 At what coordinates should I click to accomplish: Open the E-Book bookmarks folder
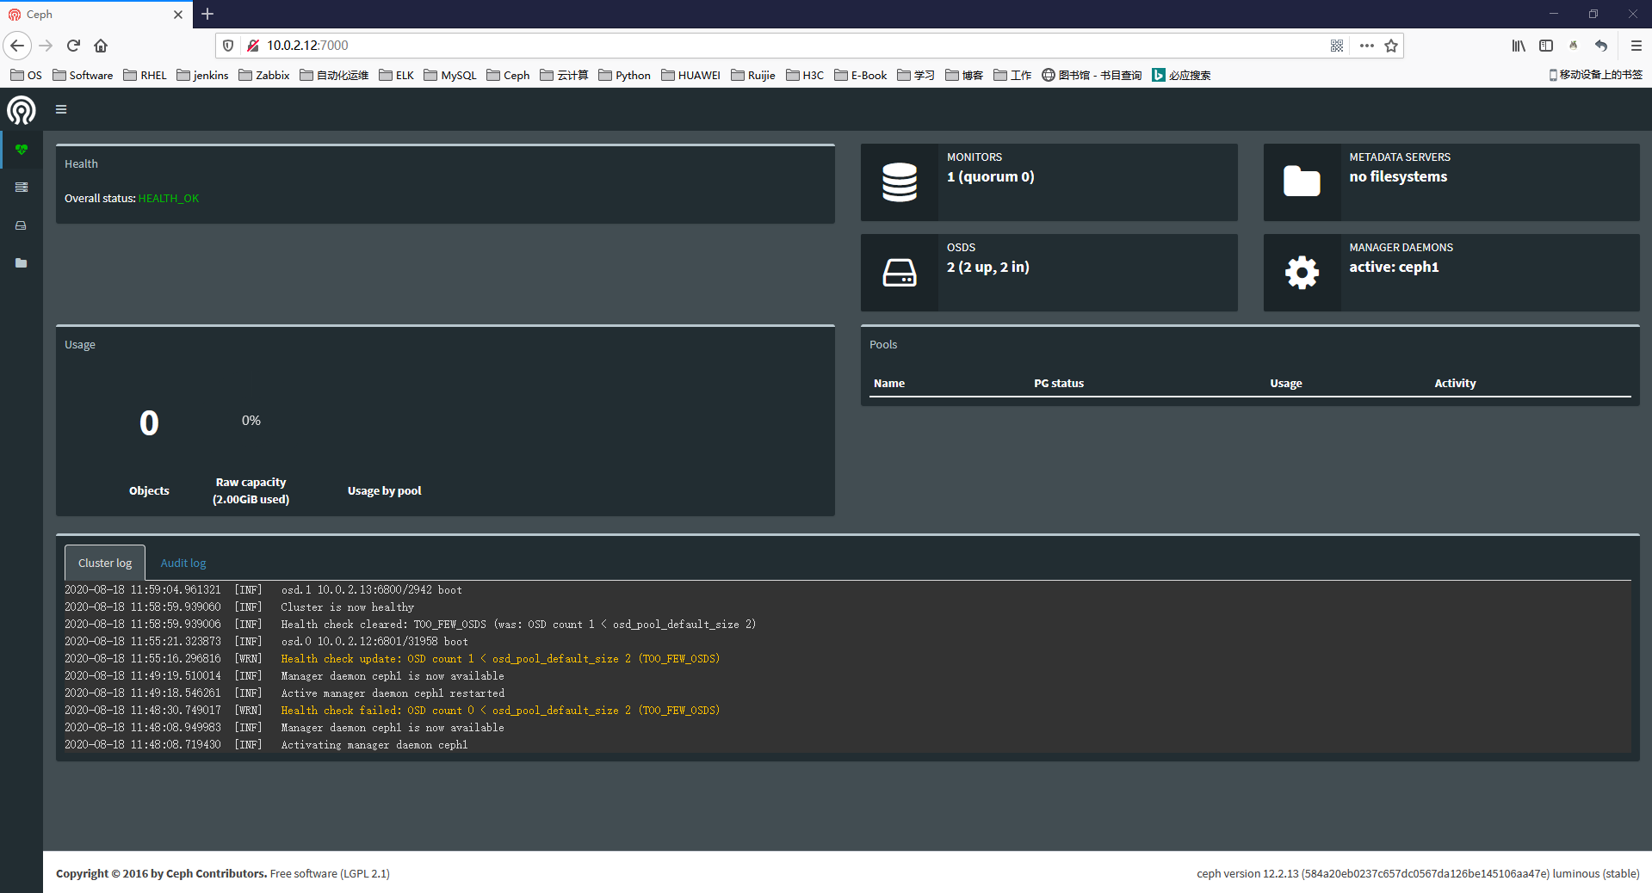861,75
